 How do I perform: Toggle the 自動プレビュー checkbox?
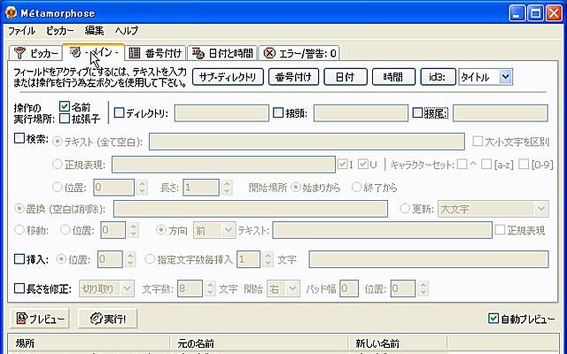tap(493, 319)
